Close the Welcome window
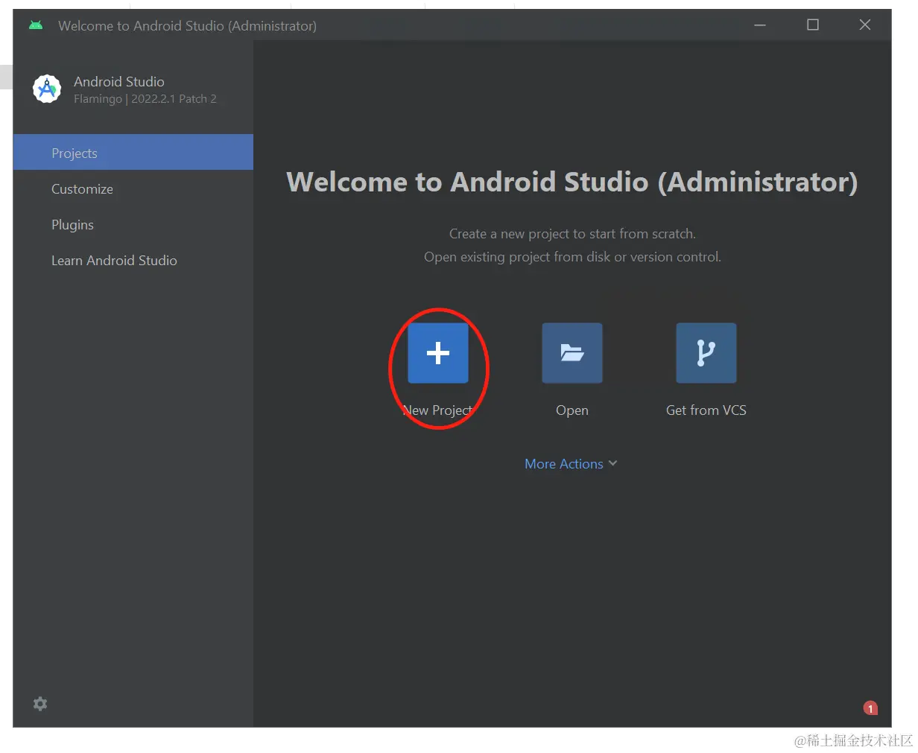This screenshot has width=918, height=753. point(865,25)
